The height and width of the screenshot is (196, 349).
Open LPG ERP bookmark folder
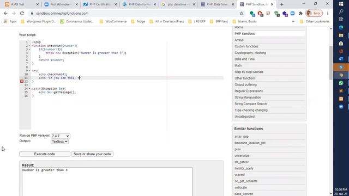click(197, 21)
